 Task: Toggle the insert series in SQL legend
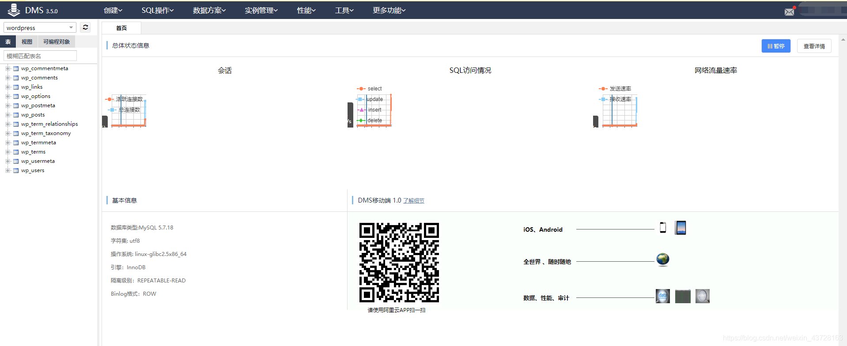coord(370,110)
